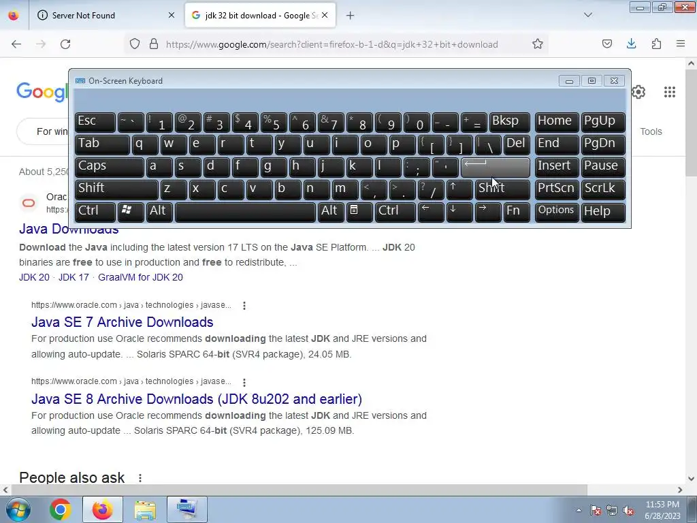
Task: Open more options for Java SE 7 result
Action: pos(244,306)
